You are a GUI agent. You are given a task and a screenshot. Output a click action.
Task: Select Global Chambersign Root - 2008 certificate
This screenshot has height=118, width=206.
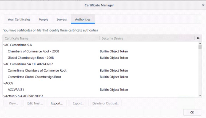coord(31,58)
